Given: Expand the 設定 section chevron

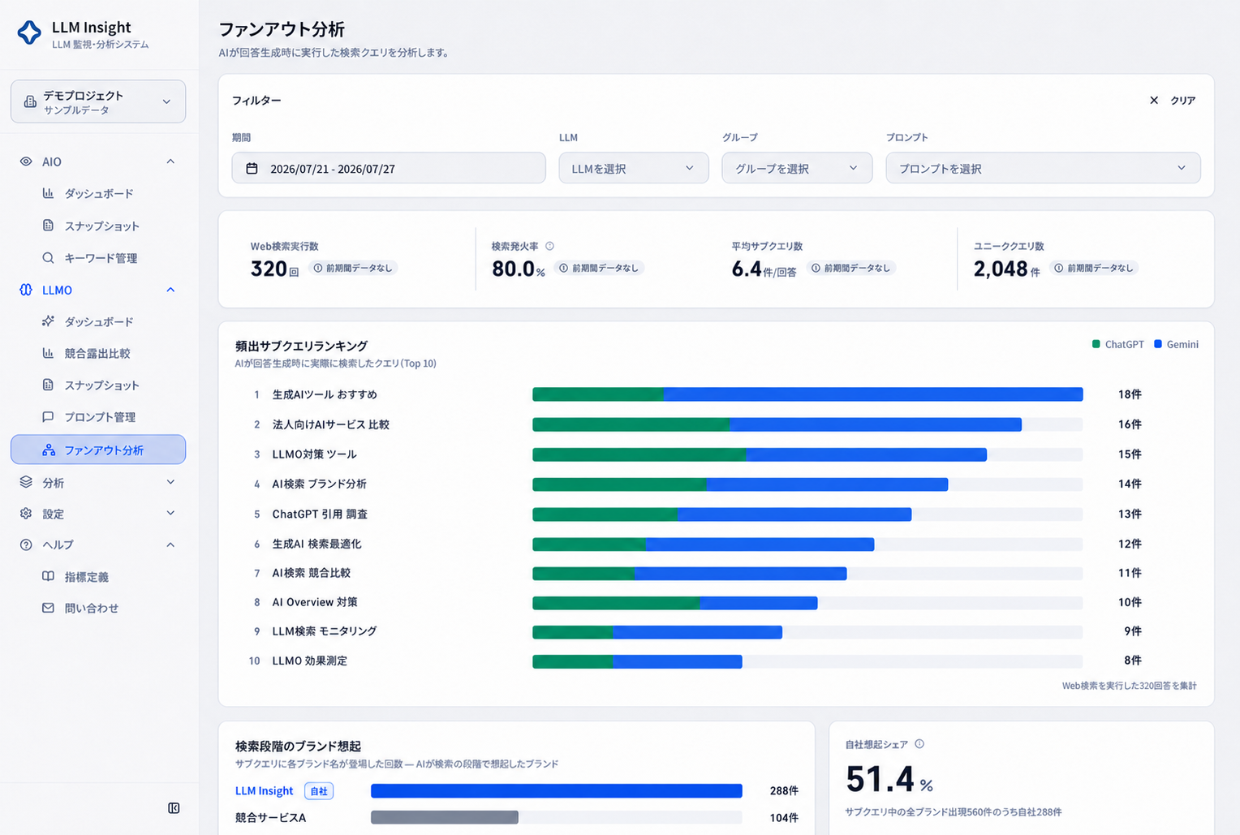Looking at the screenshot, I should [x=170, y=514].
